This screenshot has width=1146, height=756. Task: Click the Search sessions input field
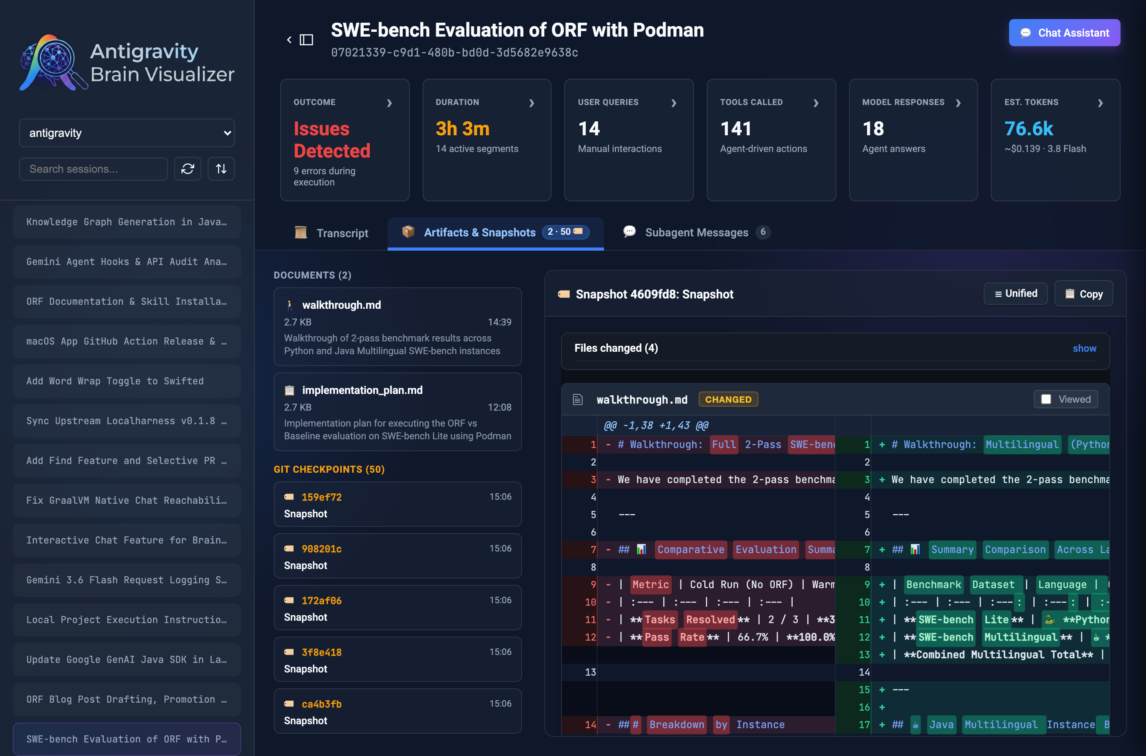(x=94, y=169)
